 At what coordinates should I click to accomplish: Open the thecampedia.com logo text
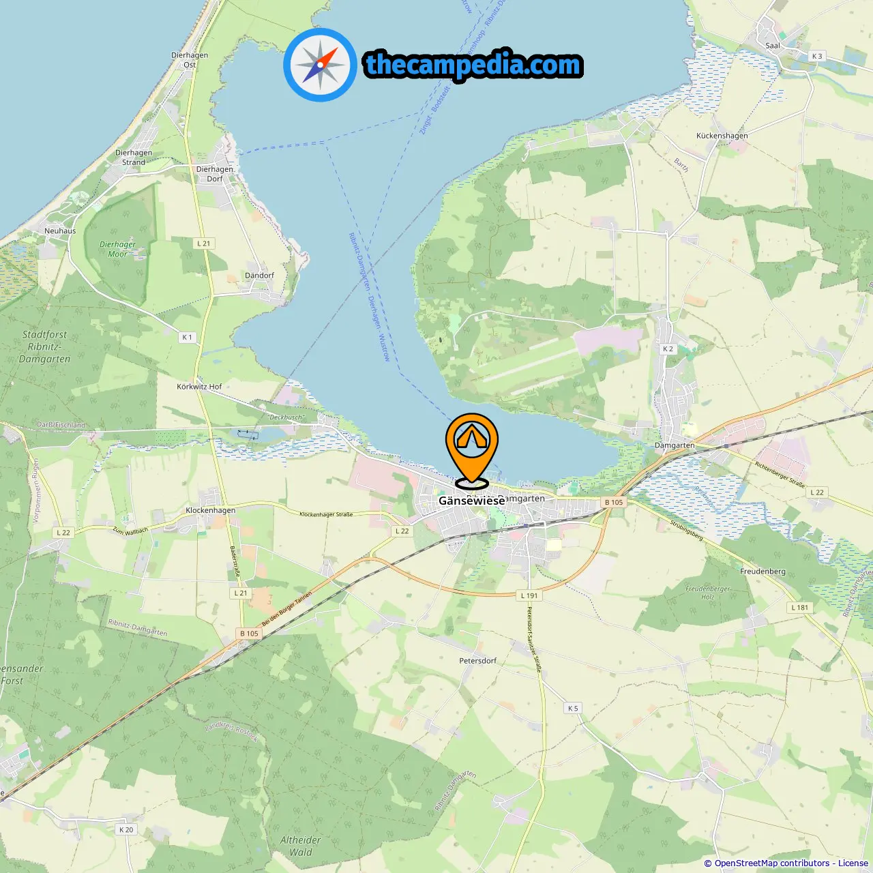coord(473,65)
